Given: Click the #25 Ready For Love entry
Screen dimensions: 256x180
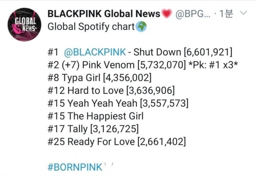Looking at the screenshot, I should click(x=117, y=141).
